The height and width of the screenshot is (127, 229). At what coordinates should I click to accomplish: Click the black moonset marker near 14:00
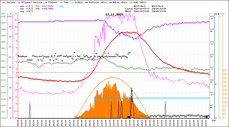coord(129,117)
